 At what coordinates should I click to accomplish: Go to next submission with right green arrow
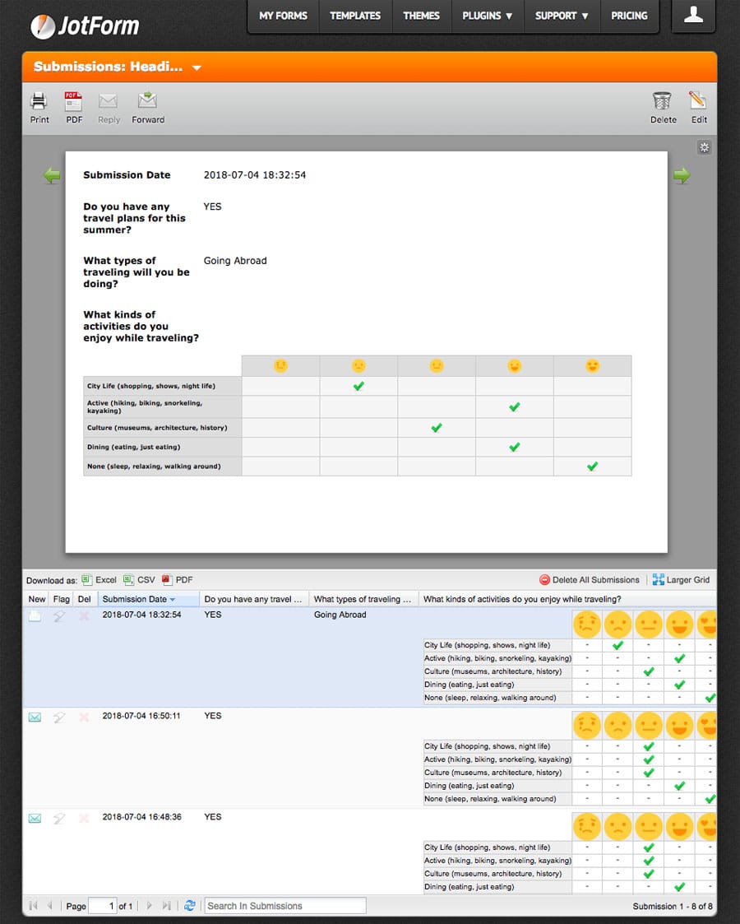tap(682, 175)
